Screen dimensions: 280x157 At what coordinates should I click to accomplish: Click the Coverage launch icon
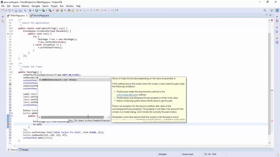point(43,10)
